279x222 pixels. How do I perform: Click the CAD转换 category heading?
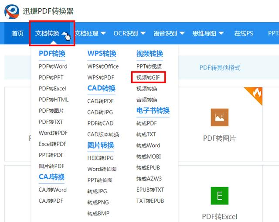click(x=102, y=88)
